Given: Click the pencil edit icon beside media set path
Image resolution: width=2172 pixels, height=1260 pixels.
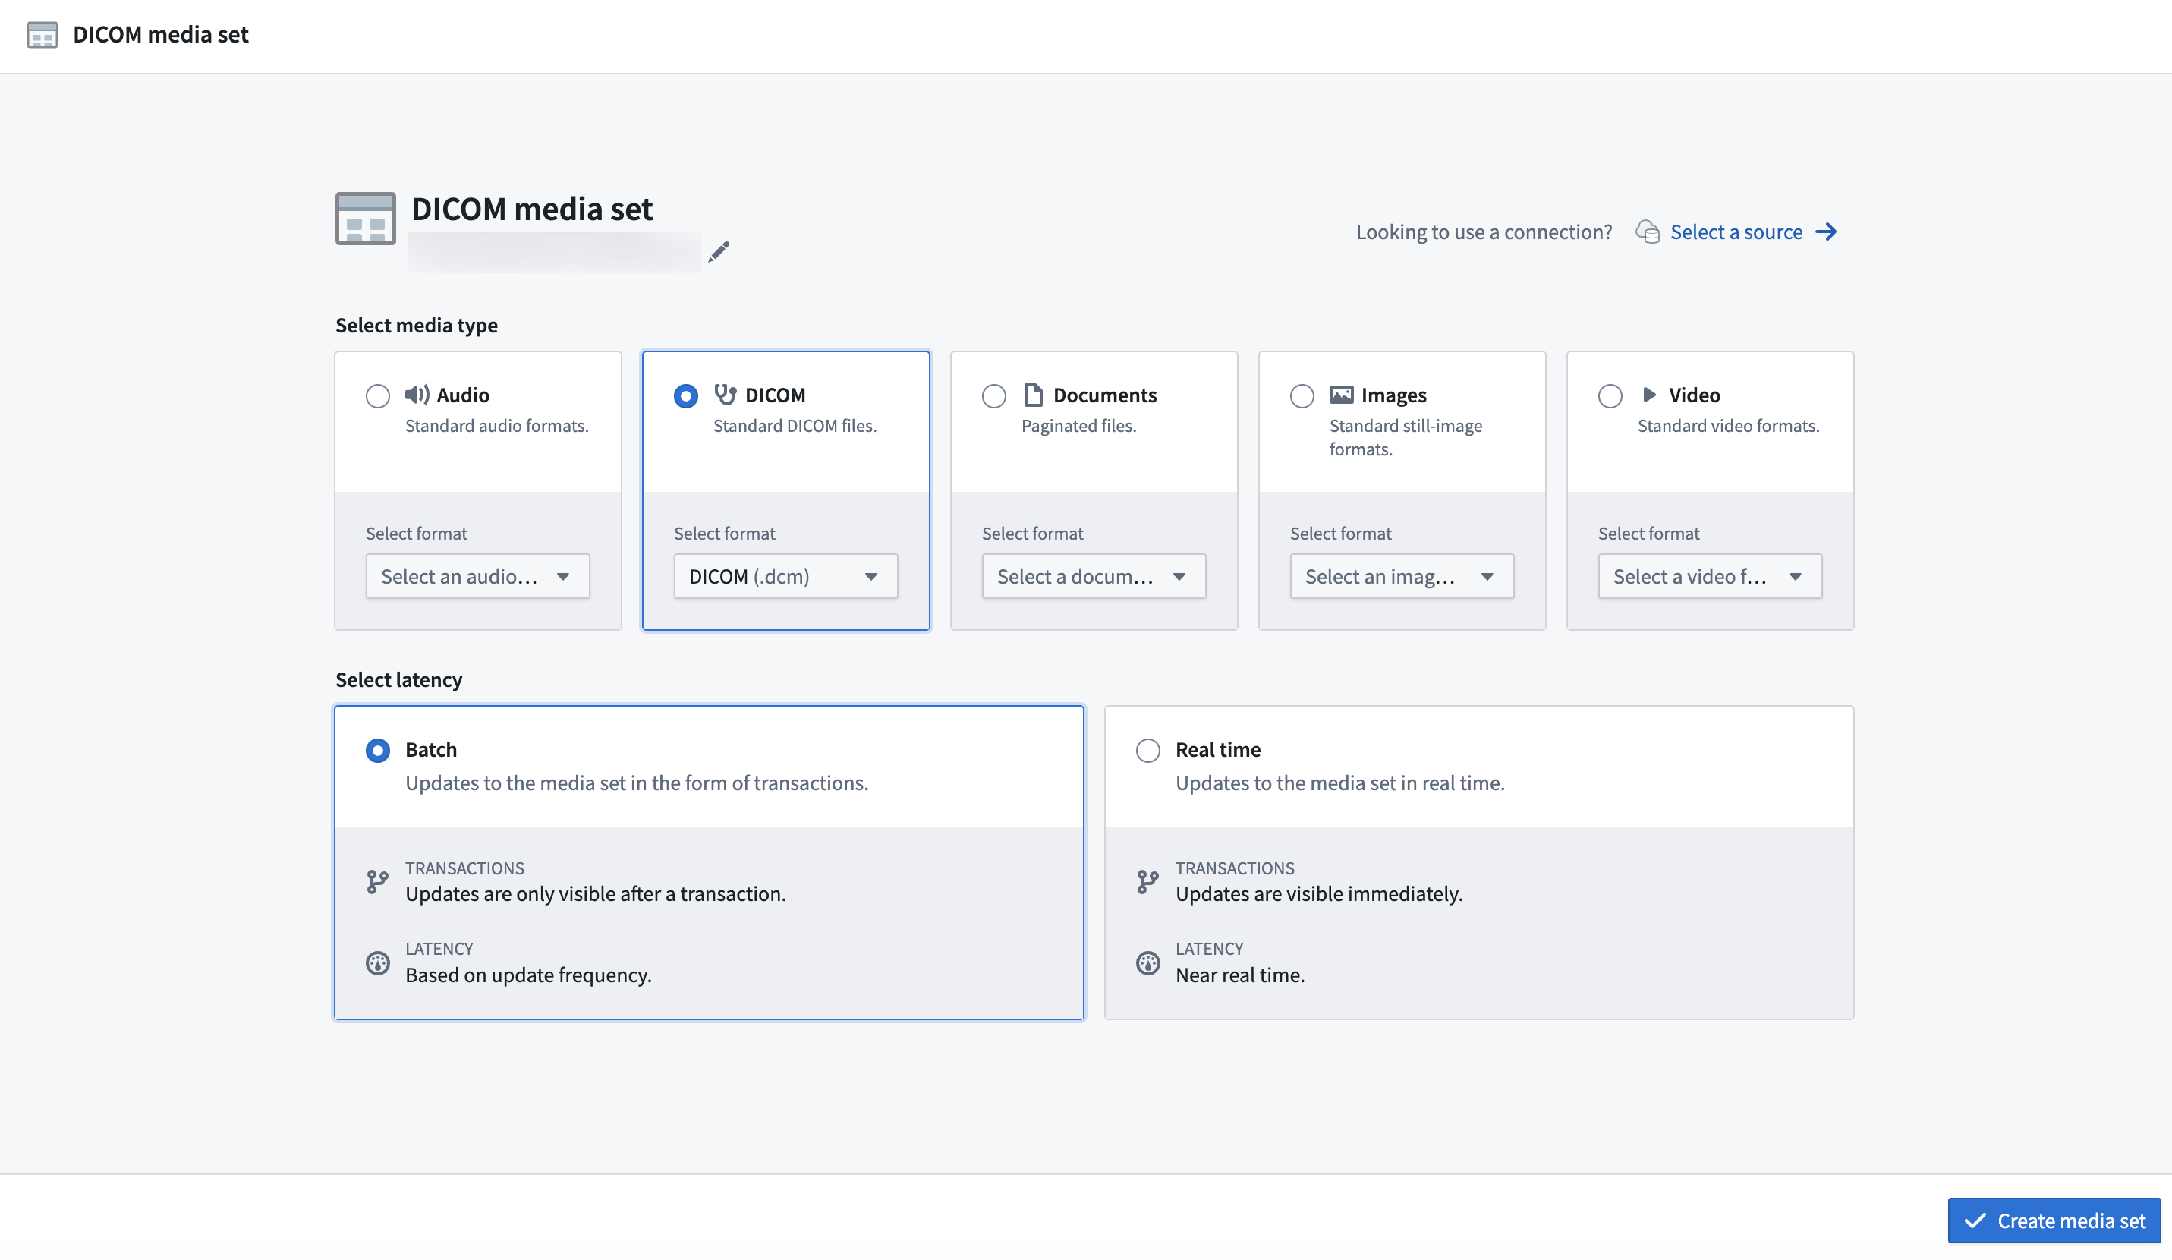Looking at the screenshot, I should point(719,252).
